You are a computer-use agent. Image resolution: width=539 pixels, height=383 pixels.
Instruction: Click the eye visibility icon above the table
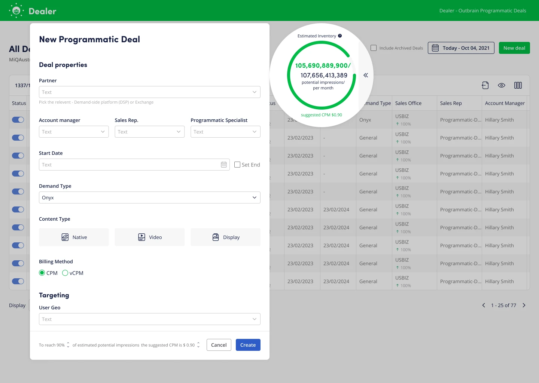click(x=502, y=85)
